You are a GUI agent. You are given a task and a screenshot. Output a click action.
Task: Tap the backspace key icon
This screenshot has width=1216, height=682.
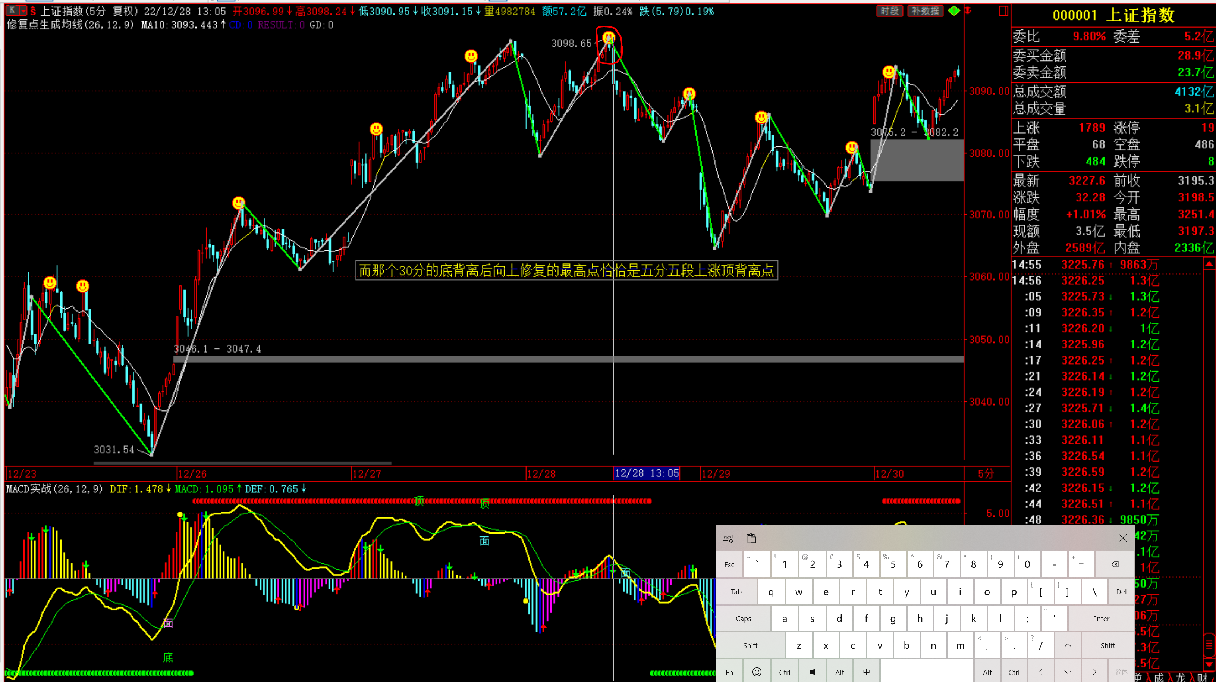(x=1115, y=564)
